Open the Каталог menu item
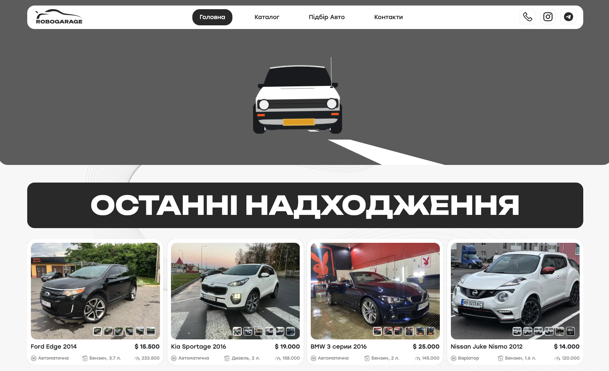This screenshot has height=371, width=609. tap(267, 17)
